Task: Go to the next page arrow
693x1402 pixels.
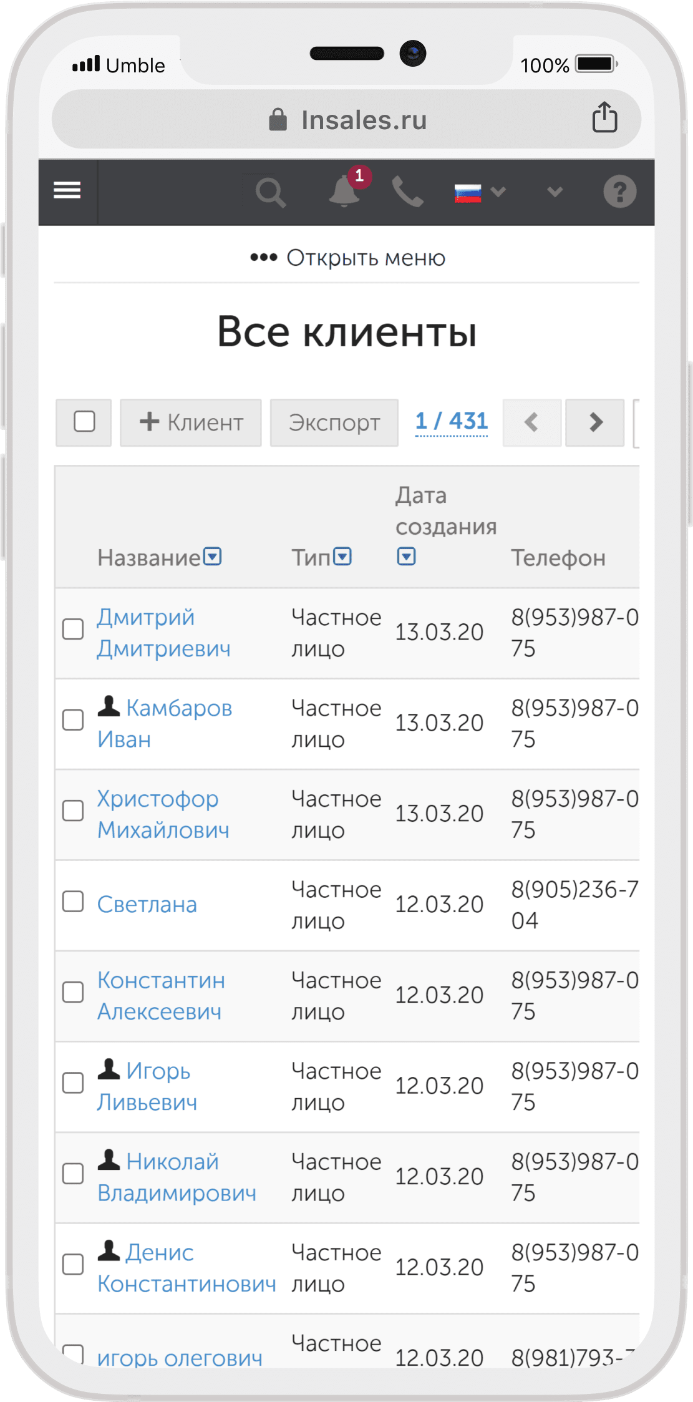Action: pos(594,422)
